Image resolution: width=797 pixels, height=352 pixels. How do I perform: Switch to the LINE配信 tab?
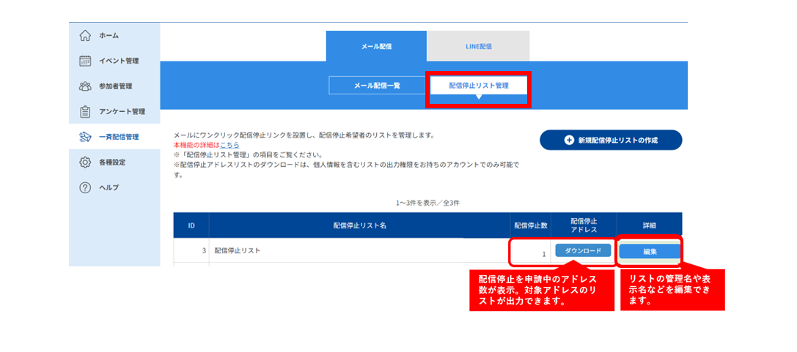(x=478, y=46)
